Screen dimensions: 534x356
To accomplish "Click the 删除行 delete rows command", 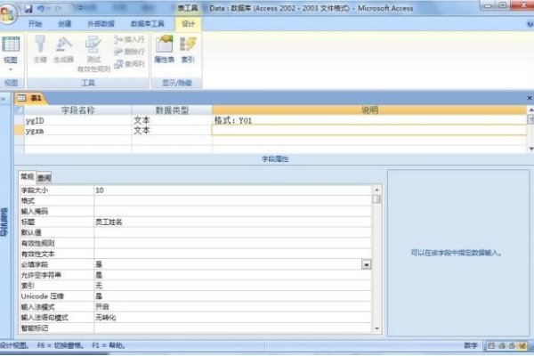I will click(x=129, y=52).
